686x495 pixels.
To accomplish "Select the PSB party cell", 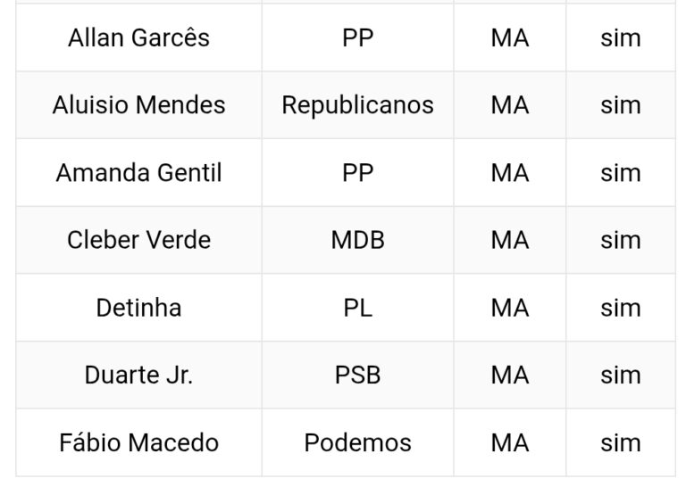I will tap(357, 375).
